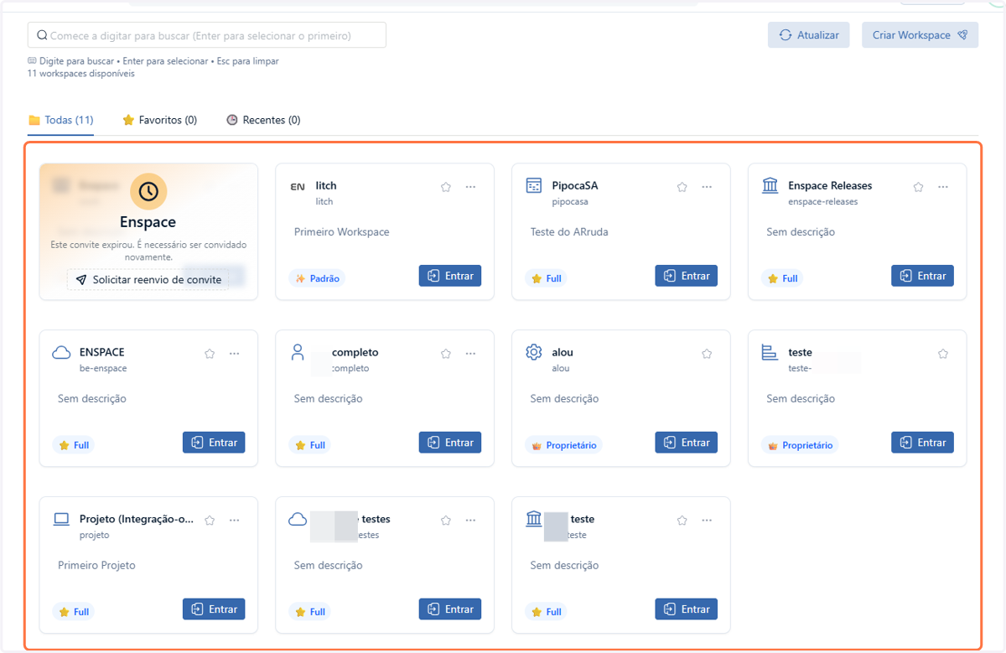Click the EN icon of litch workspace
This screenshot has width=1006, height=653.
pyautogui.click(x=298, y=187)
